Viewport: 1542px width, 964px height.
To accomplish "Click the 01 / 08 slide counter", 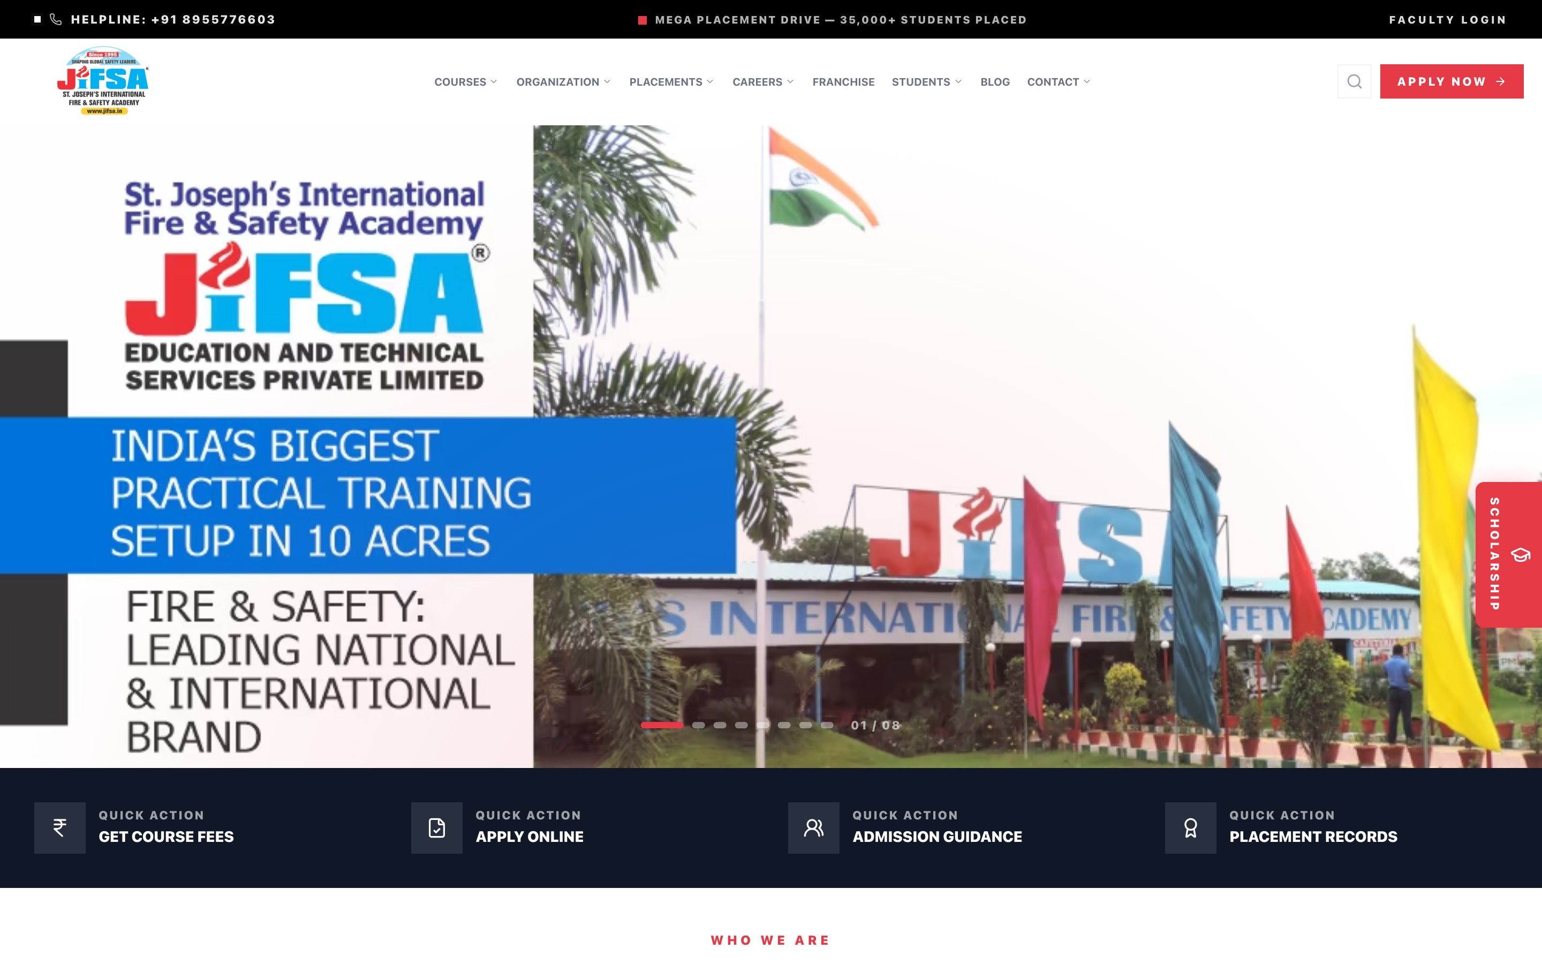I will click(x=875, y=726).
